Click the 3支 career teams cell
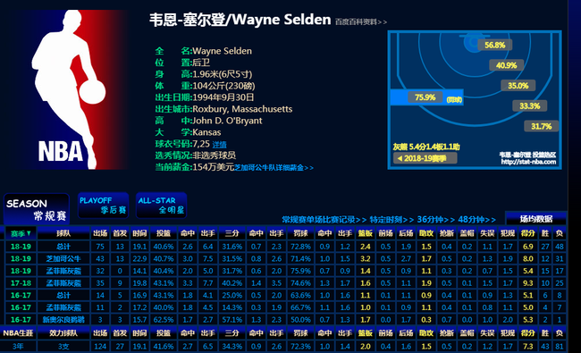This screenshot has width=581, height=353. (x=63, y=347)
